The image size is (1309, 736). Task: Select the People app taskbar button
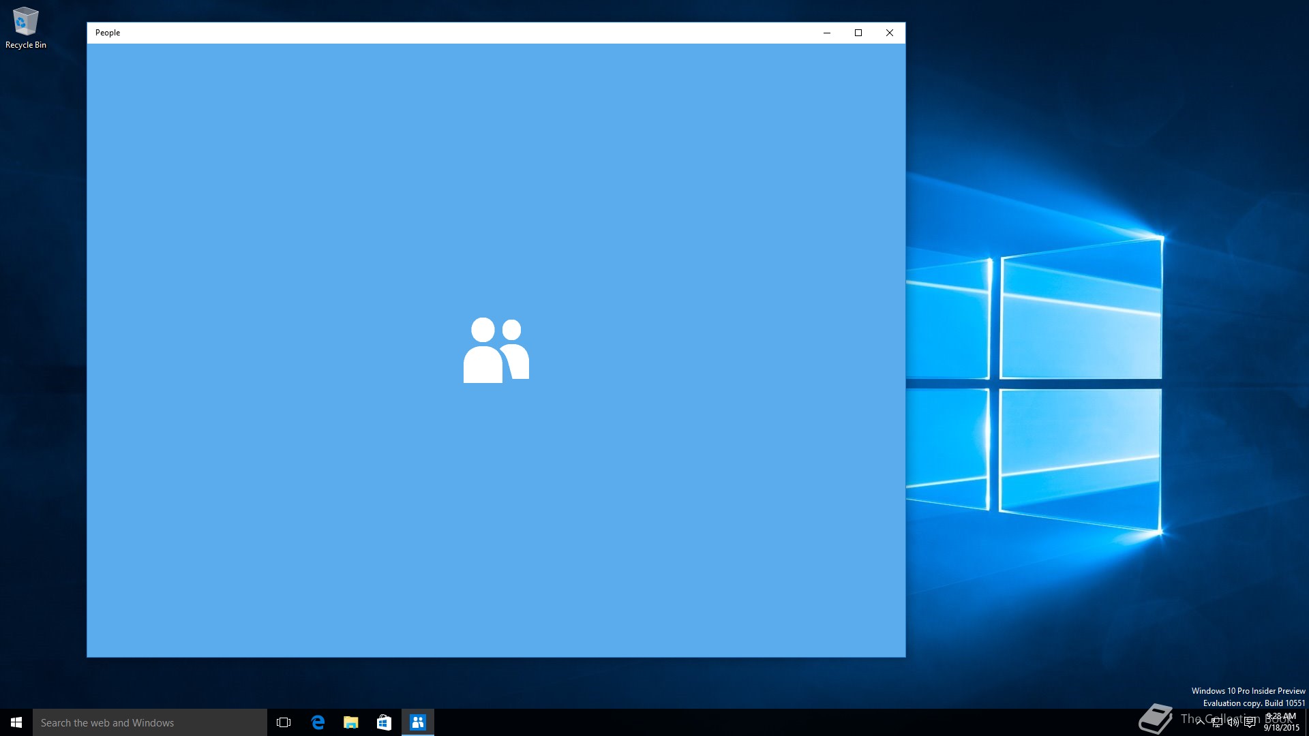[417, 722]
